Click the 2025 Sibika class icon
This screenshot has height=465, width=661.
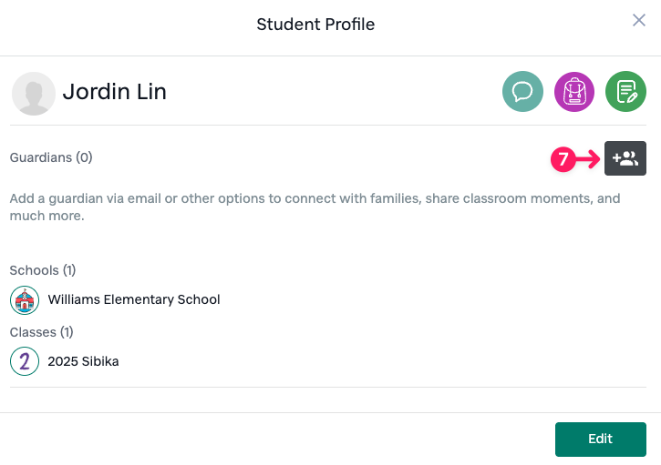tap(25, 361)
